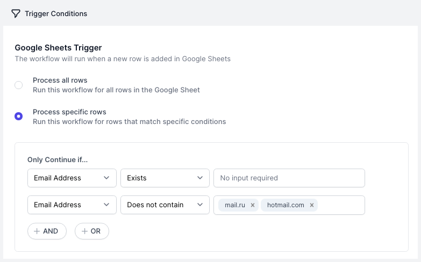Open the Exists operator dropdown
This screenshot has width=421, height=262.
[165, 178]
